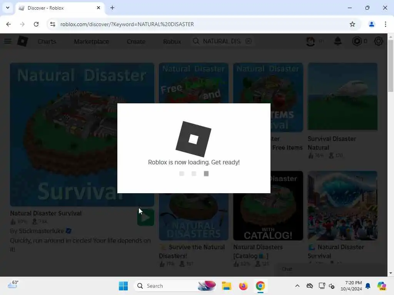Open the avatar profile icon
The image size is (394, 295).
click(311, 41)
